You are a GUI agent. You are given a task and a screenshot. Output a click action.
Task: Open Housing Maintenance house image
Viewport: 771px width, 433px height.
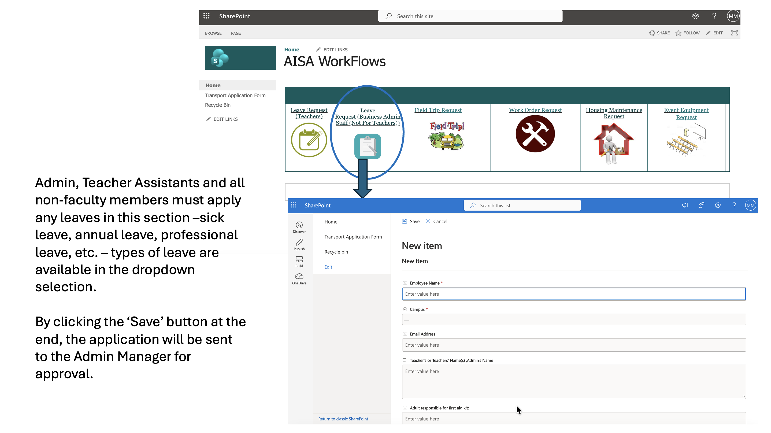click(x=614, y=144)
